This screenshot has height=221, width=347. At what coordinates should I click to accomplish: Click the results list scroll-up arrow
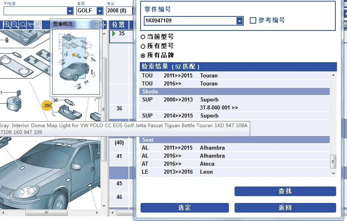tap(333, 75)
